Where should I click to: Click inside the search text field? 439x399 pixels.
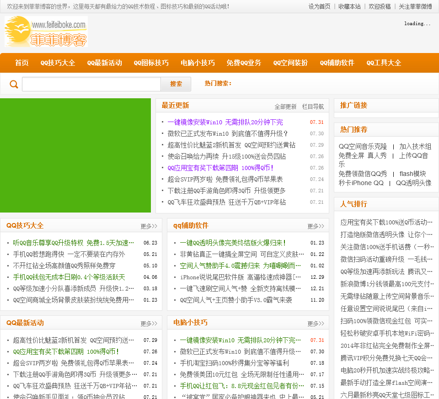(x=91, y=84)
